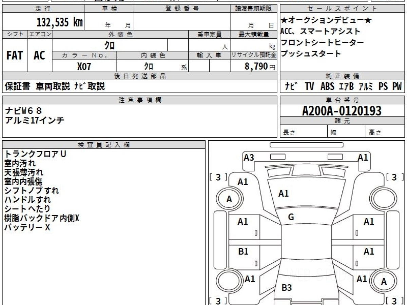Viewport: 407px width, 305px height.
Task: Select the 検査員記入欄 section header
Action: click(x=103, y=144)
